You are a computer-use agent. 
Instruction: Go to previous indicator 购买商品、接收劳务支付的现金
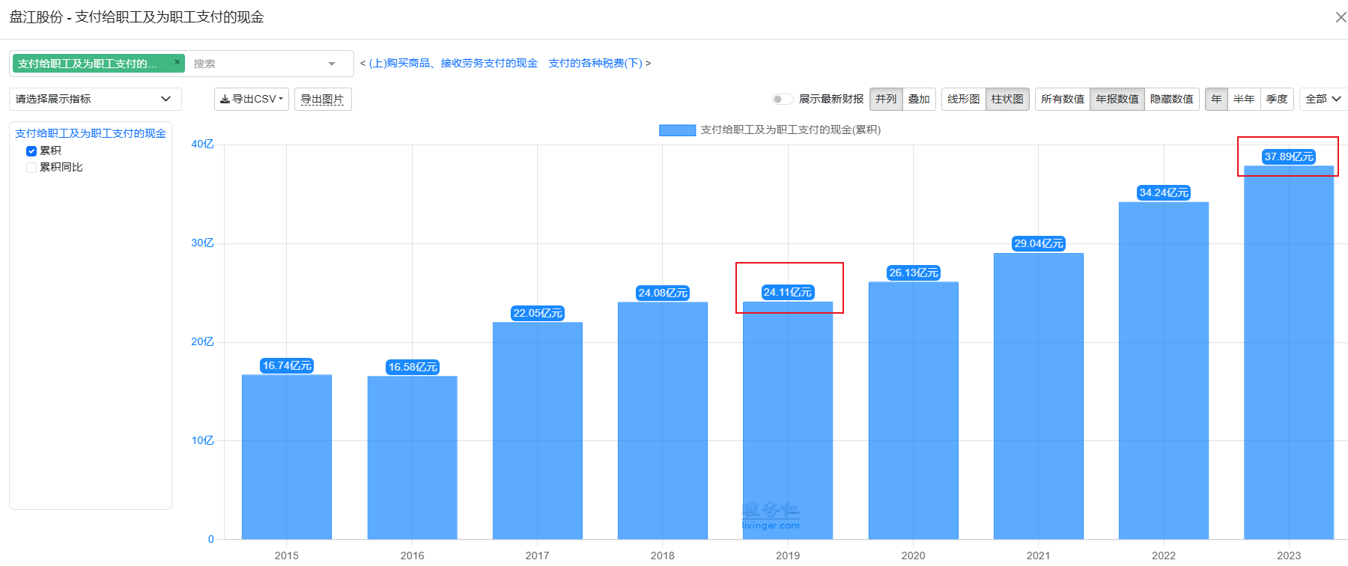pos(453,64)
